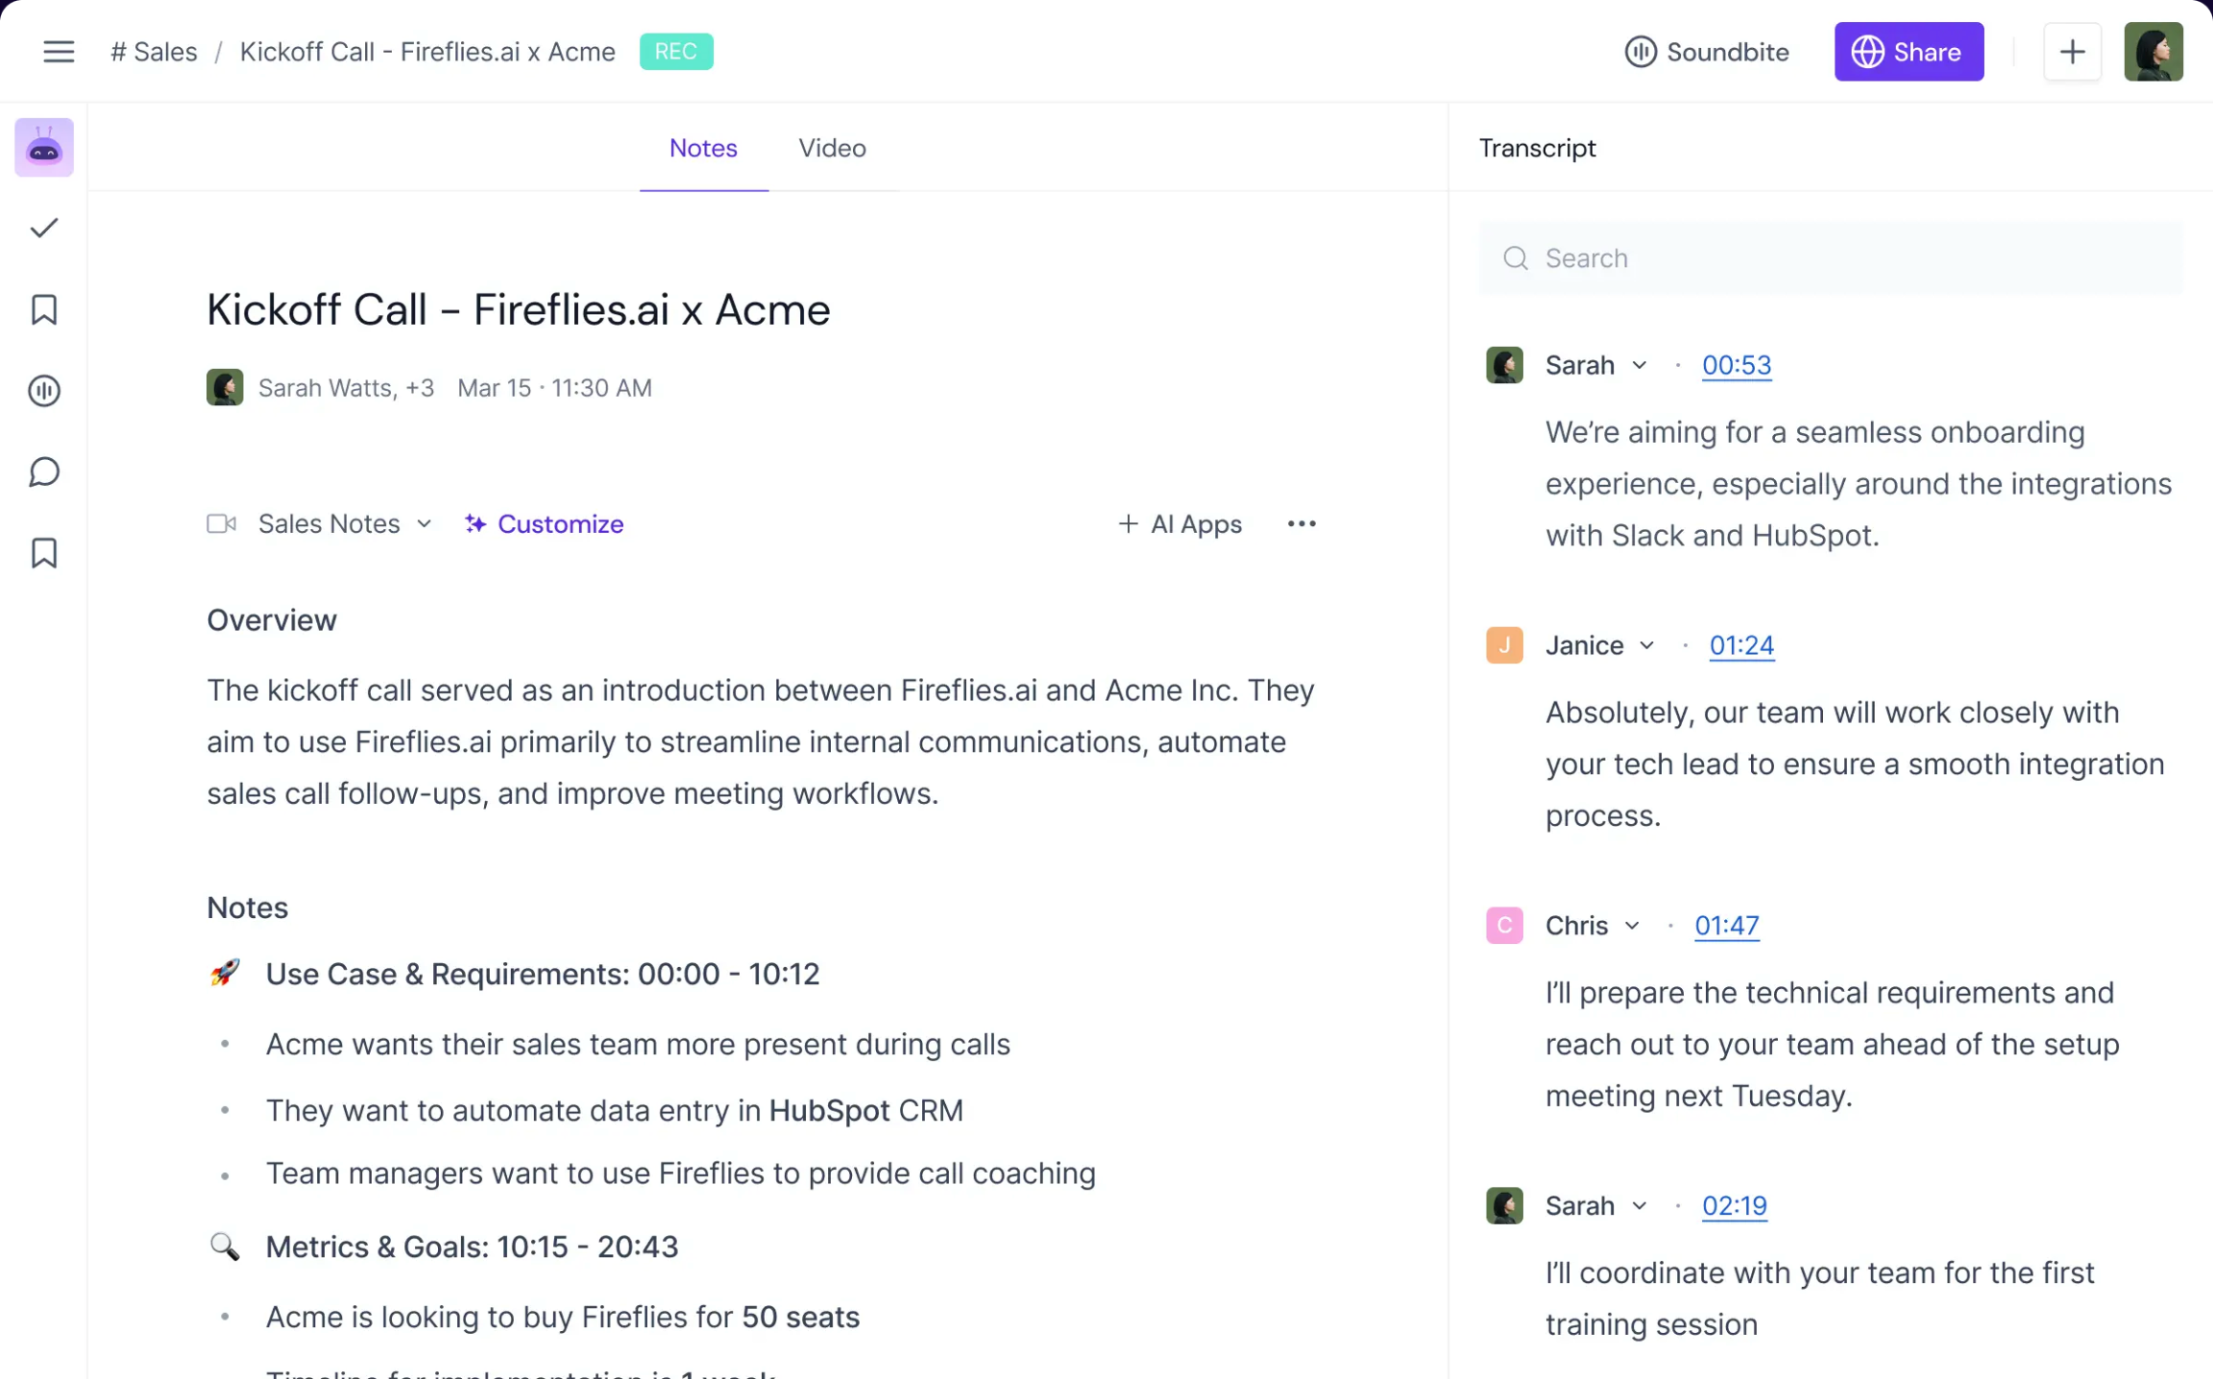Click the Soundbite icon in the top bar
This screenshot has width=2213, height=1379.
pyautogui.click(x=1641, y=52)
